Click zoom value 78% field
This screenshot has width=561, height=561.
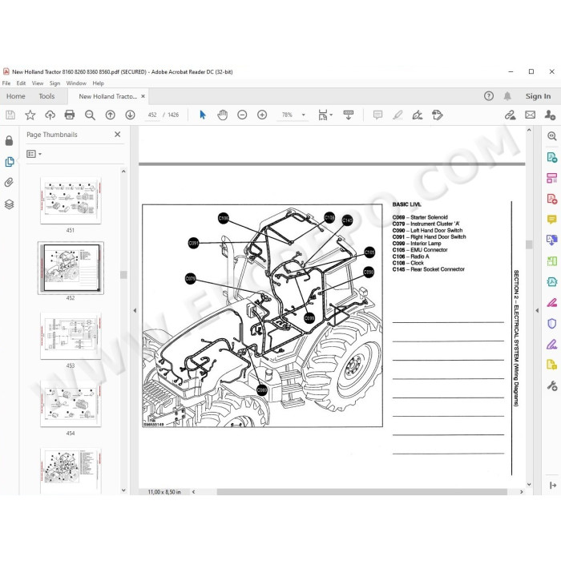(287, 115)
